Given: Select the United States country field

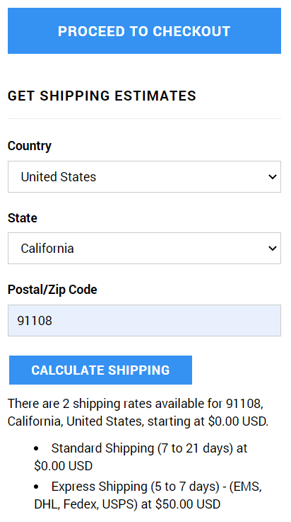Looking at the screenshot, I should click(x=144, y=177).
